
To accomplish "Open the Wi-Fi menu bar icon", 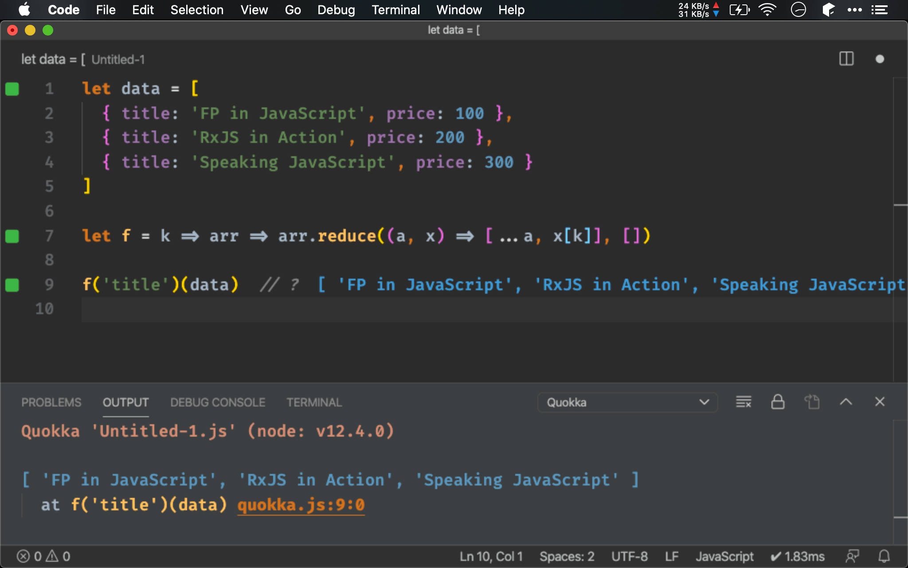I will tap(767, 10).
